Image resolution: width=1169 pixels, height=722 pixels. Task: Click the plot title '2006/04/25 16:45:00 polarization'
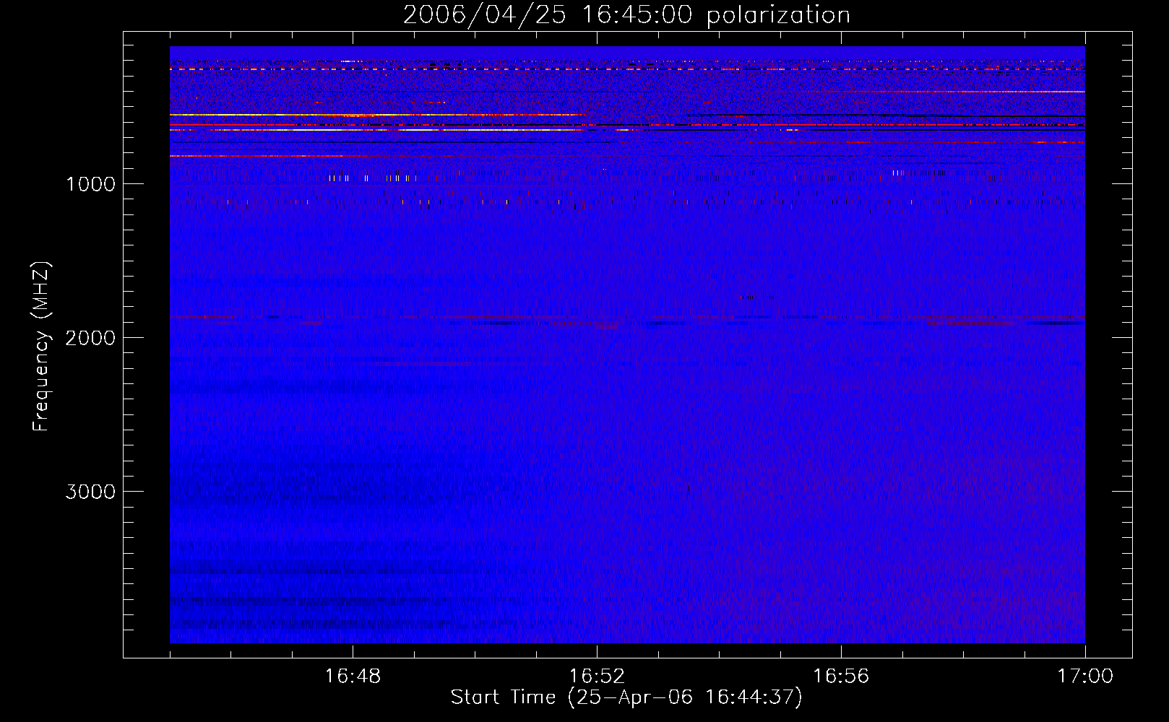(626, 14)
